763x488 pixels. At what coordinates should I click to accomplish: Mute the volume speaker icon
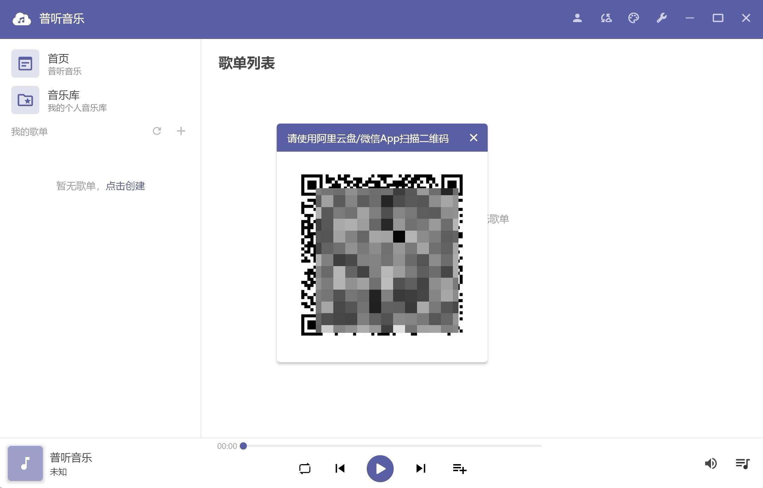coord(711,463)
